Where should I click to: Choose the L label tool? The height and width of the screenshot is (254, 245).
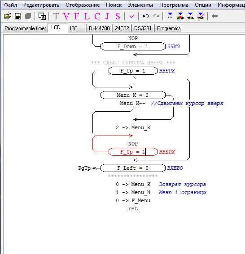pyautogui.click(x=87, y=16)
